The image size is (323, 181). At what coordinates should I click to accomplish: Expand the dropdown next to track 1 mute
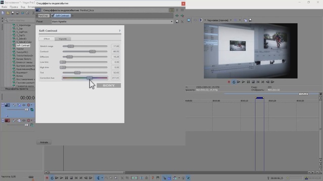[31, 105]
